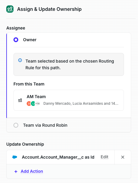
Task: Open the +14 additional members badge
Action: pyautogui.click(x=37, y=104)
